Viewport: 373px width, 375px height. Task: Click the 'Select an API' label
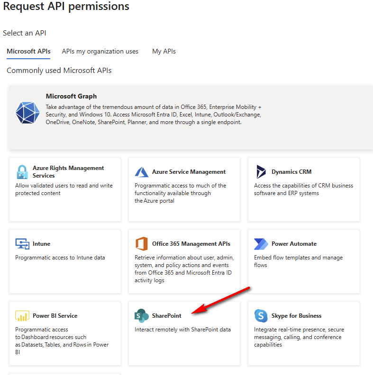tap(25, 33)
